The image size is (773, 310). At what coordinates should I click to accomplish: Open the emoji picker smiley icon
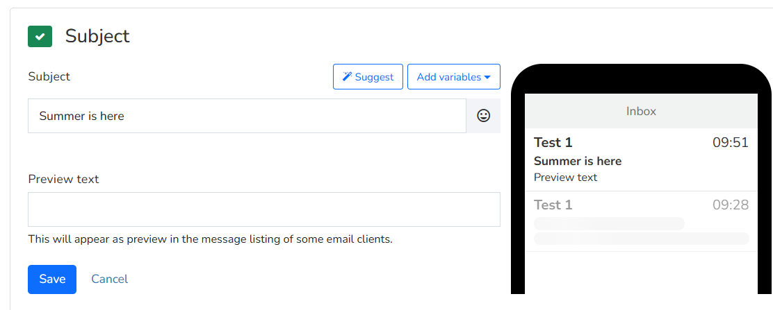pyautogui.click(x=484, y=116)
